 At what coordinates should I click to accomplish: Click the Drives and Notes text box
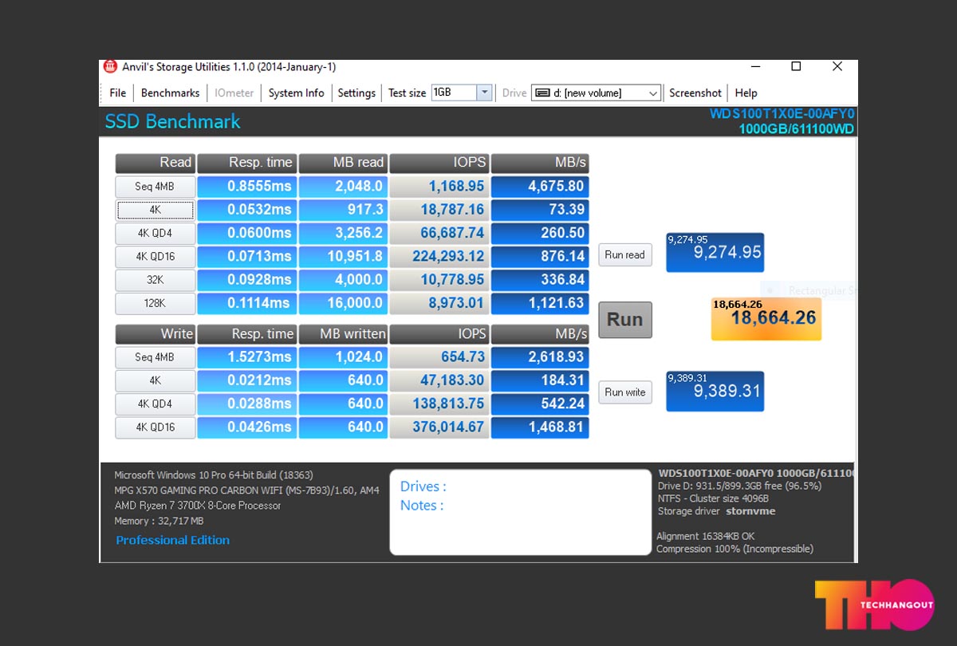click(x=520, y=512)
